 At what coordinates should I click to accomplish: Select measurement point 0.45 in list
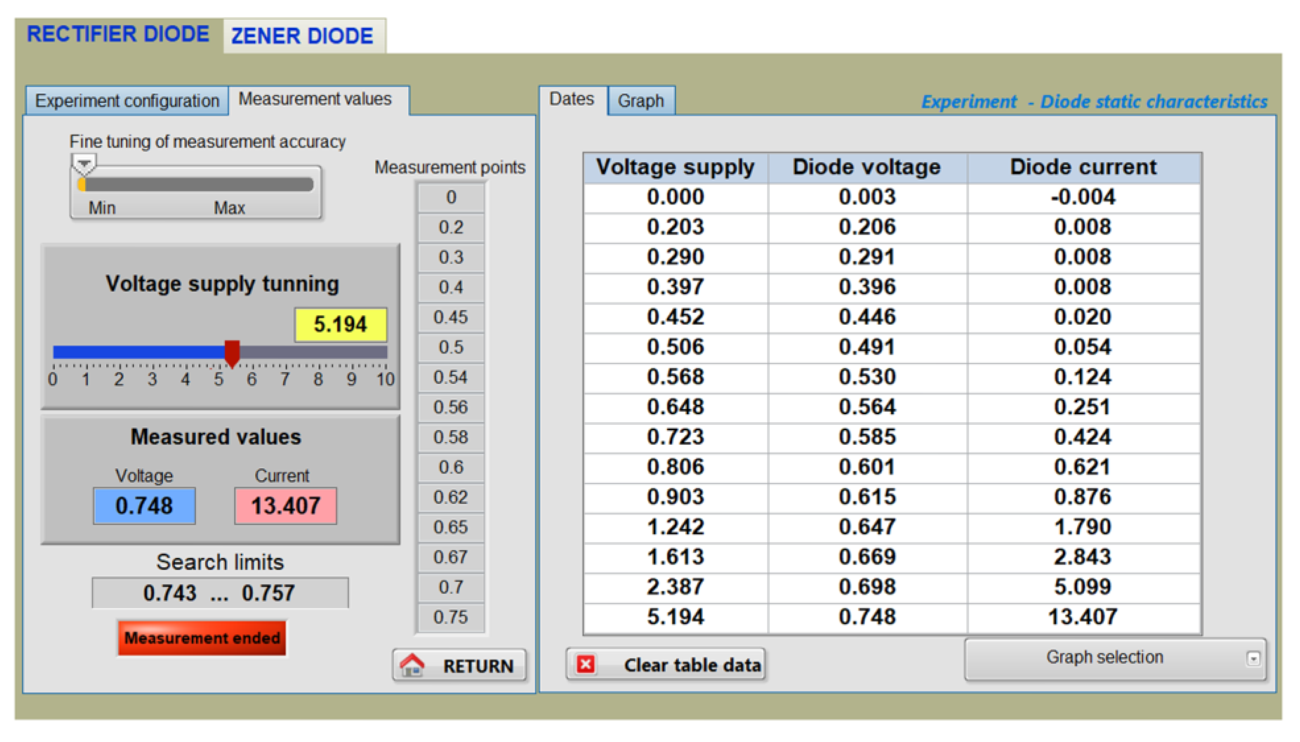tap(450, 318)
